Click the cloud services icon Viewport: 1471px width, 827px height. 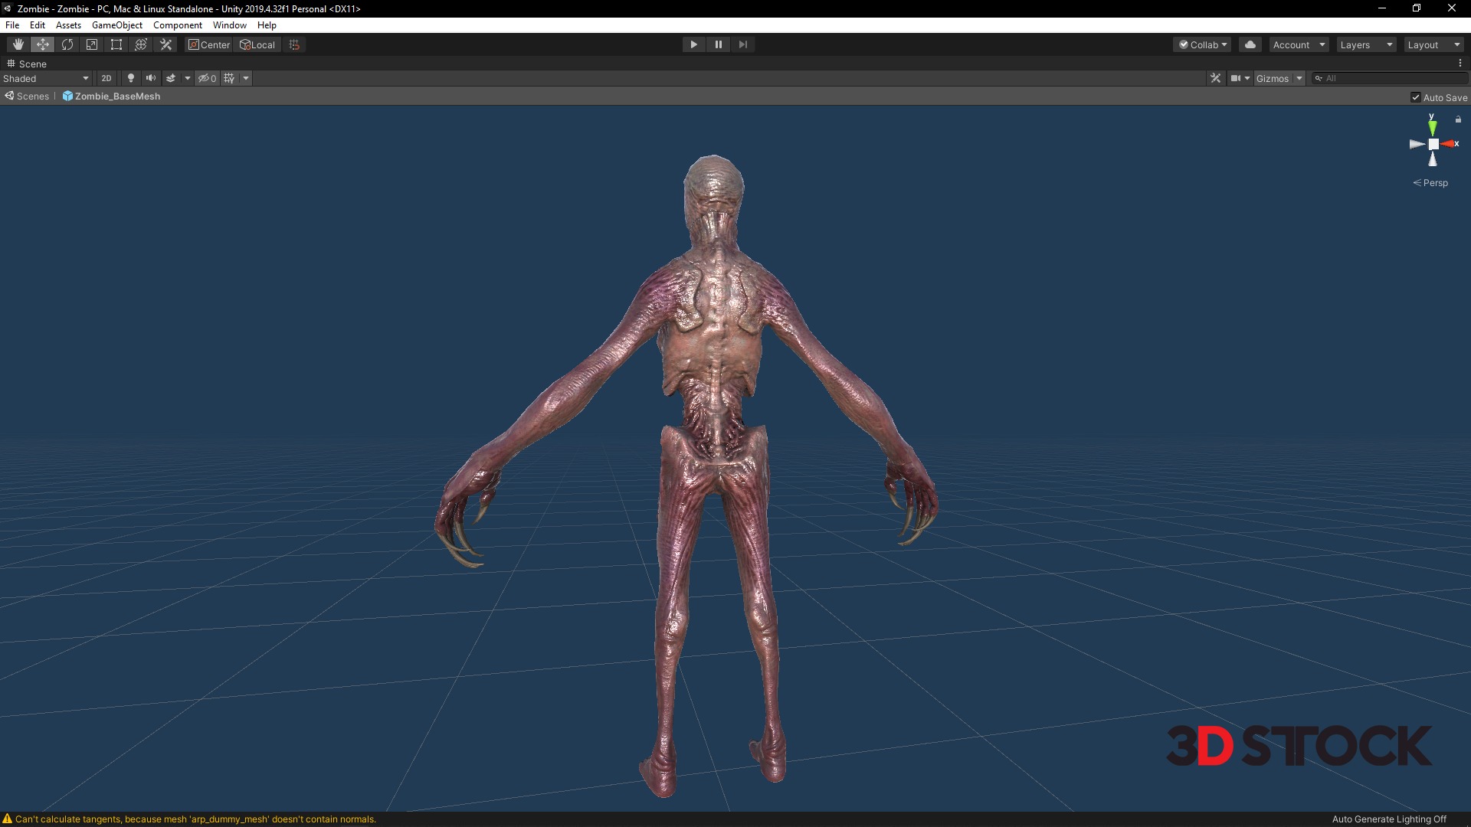(1250, 44)
